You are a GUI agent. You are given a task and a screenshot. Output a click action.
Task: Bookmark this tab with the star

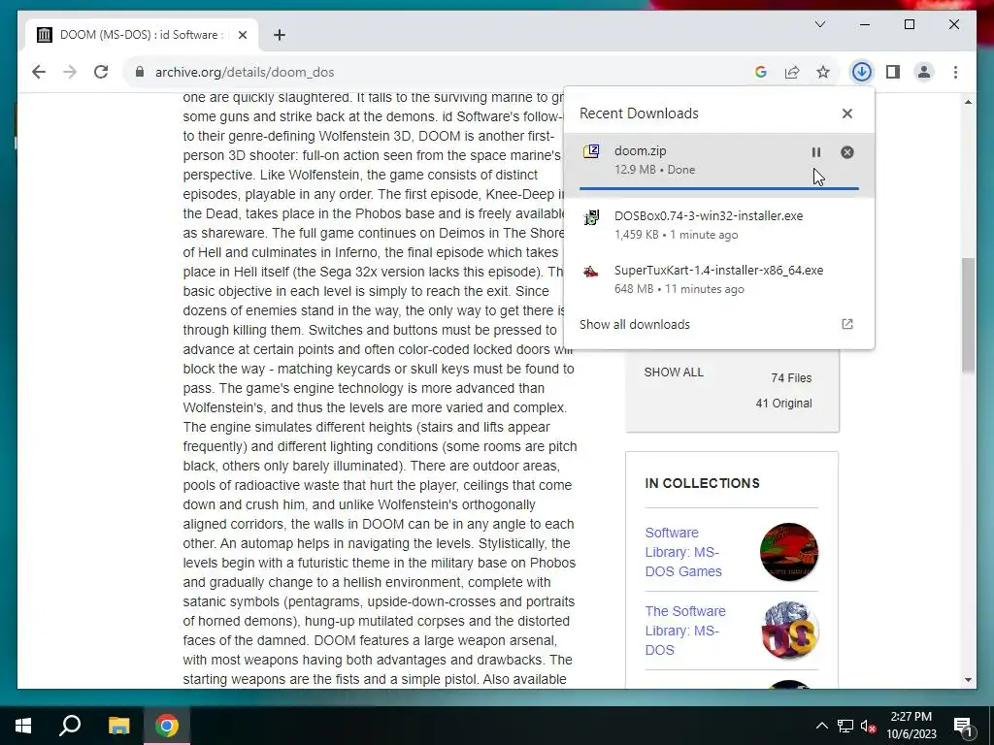point(823,72)
